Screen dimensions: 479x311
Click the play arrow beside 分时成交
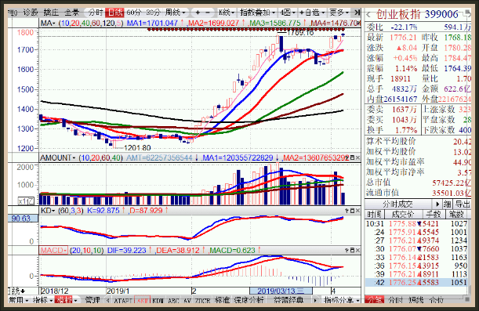pos(437,204)
